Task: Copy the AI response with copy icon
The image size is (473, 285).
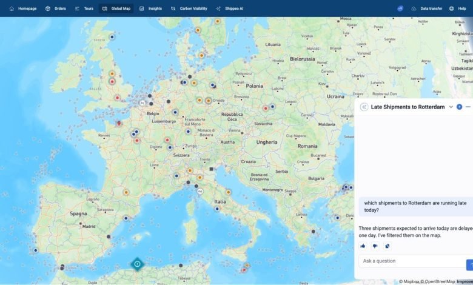Action: [x=387, y=246]
